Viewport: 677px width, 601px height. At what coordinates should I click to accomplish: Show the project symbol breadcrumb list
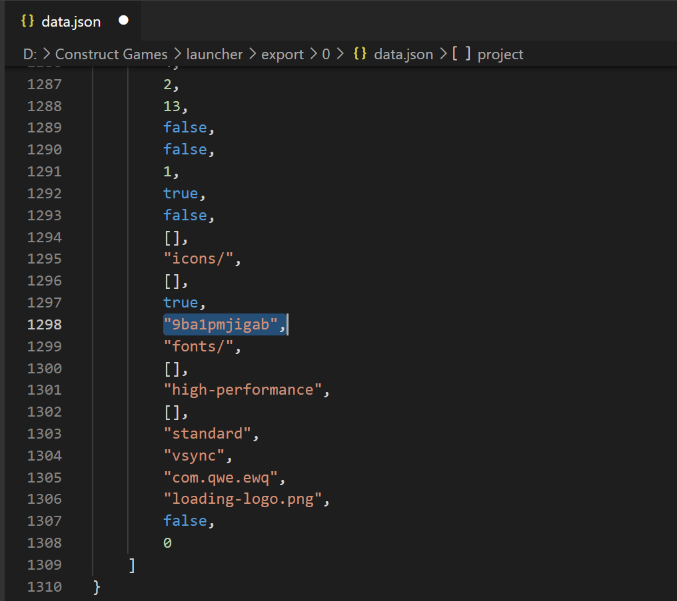pos(500,55)
